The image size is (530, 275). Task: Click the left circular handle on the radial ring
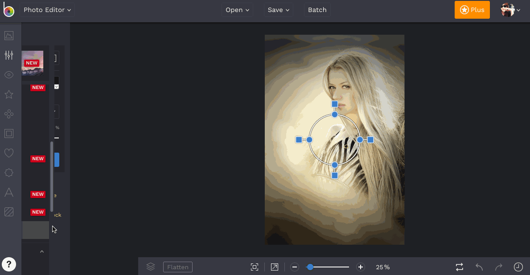click(x=309, y=140)
